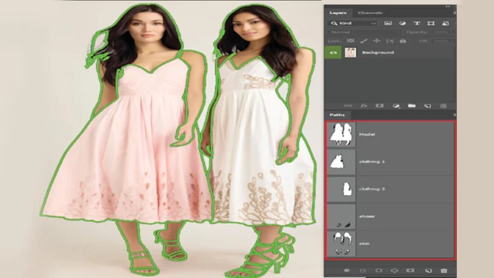
Task: Create a new layer in Layers panel
Action: pos(428,106)
